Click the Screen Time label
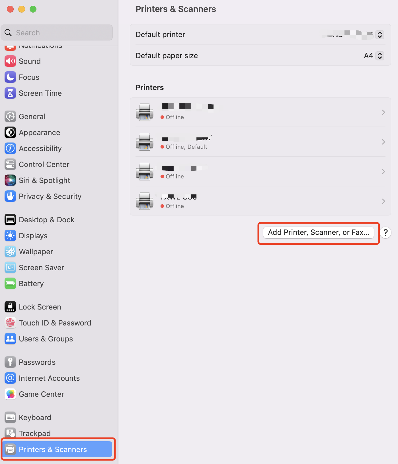 (x=40, y=93)
